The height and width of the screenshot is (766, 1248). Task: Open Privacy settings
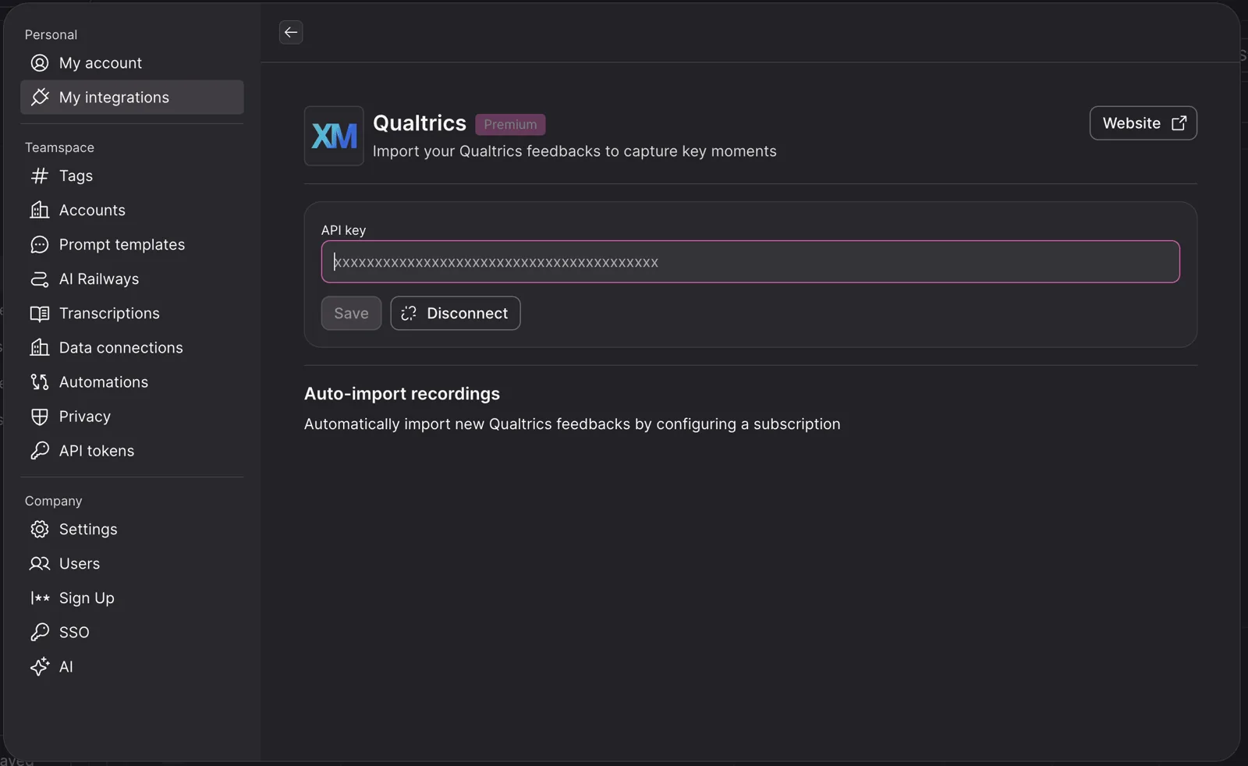pos(132,417)
